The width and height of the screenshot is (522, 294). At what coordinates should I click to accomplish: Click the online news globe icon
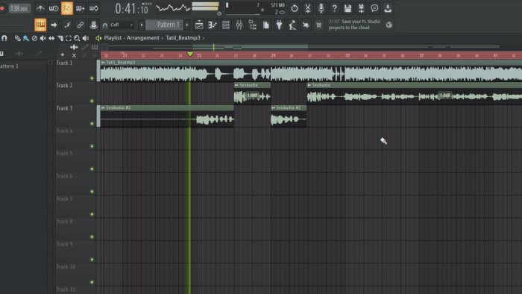coord(389,25)
